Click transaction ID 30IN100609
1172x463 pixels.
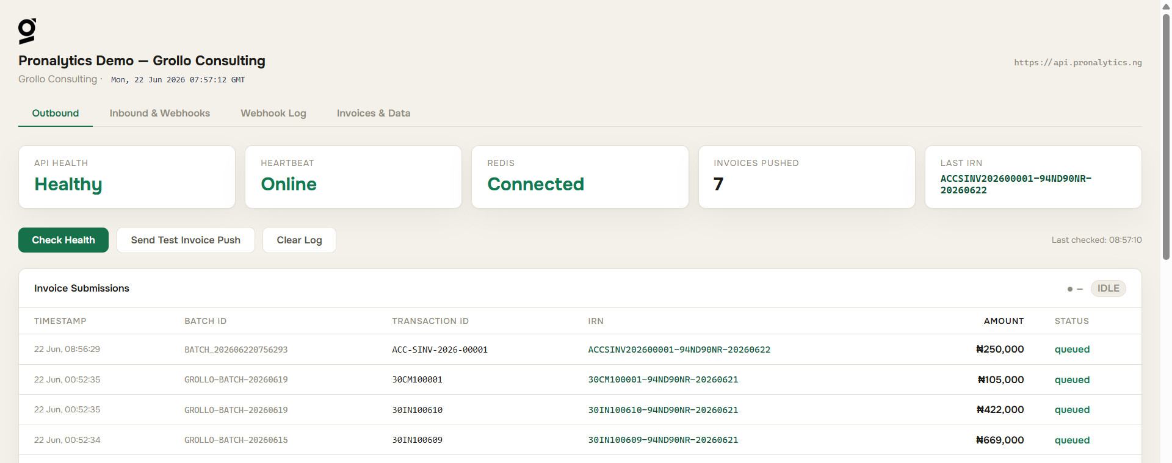[x=418, y=440]
